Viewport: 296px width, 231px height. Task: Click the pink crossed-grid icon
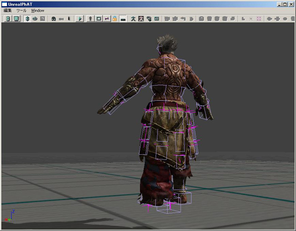[x=259, y=19]
